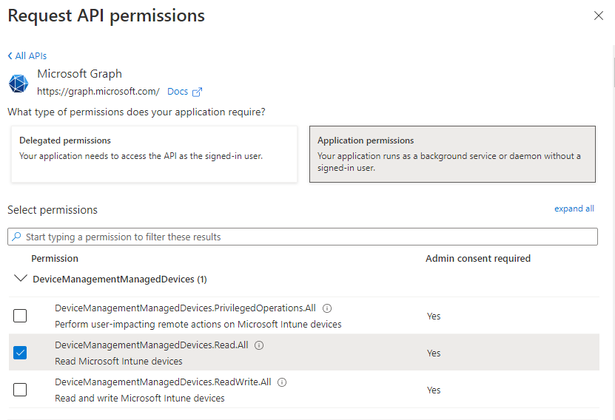615x420 pixels.
Task: Click the Microsoft Graph logo icon
Action: 19,83
